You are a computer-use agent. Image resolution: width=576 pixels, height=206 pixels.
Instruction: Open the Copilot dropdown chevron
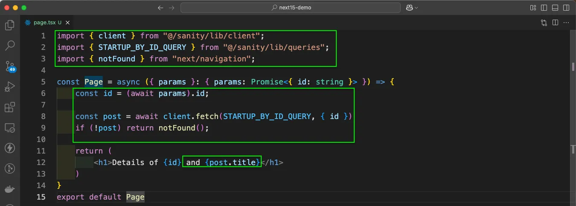(416, 8)
